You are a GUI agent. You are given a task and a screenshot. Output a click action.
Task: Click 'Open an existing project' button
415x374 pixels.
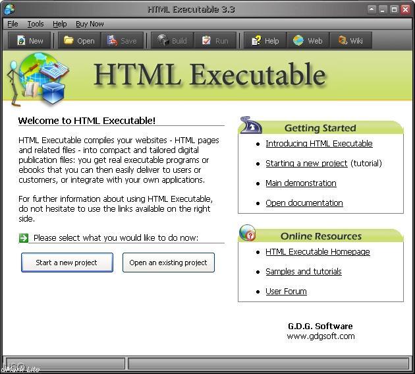[169, 263]
